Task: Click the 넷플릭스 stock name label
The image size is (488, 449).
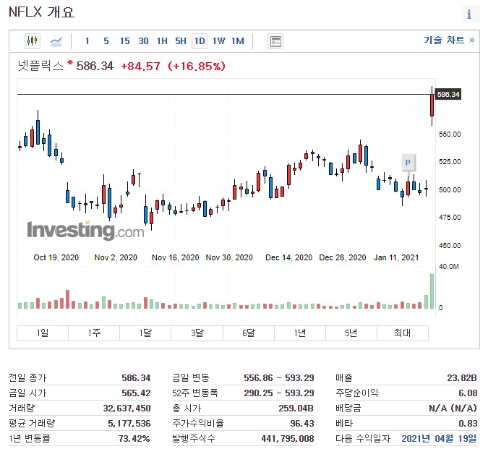Action: pos(40,66)
